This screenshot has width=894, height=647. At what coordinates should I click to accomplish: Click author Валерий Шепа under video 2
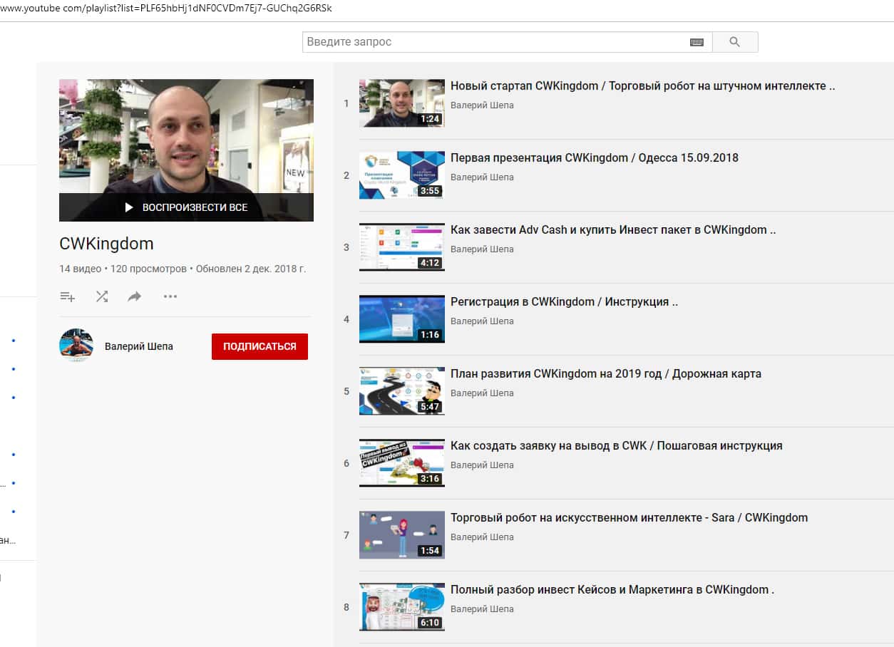click(x=482, y=177)
